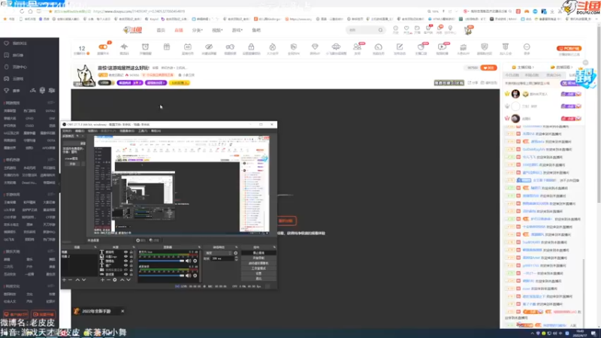Open followed channels heart icon in header
Screen dimensions: 601x338
(406, 29)
